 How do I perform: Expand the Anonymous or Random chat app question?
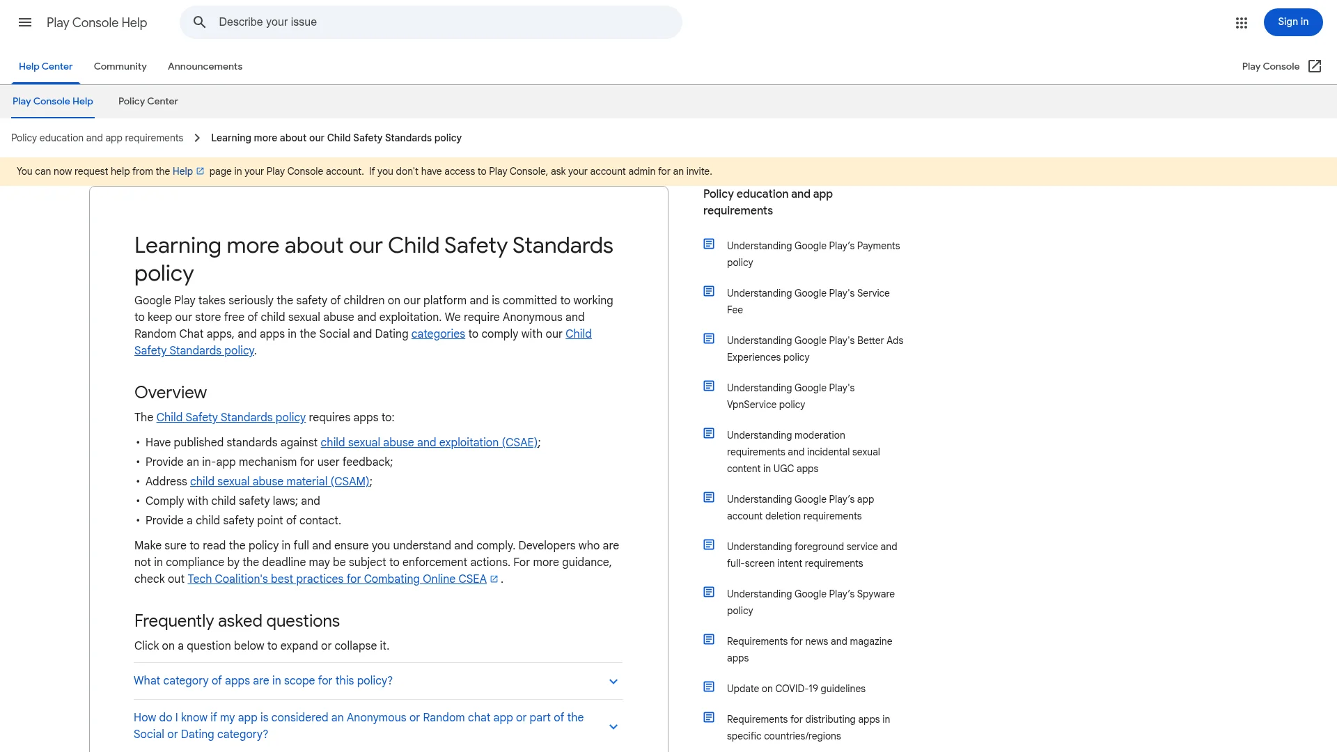(x=377, y=726)
